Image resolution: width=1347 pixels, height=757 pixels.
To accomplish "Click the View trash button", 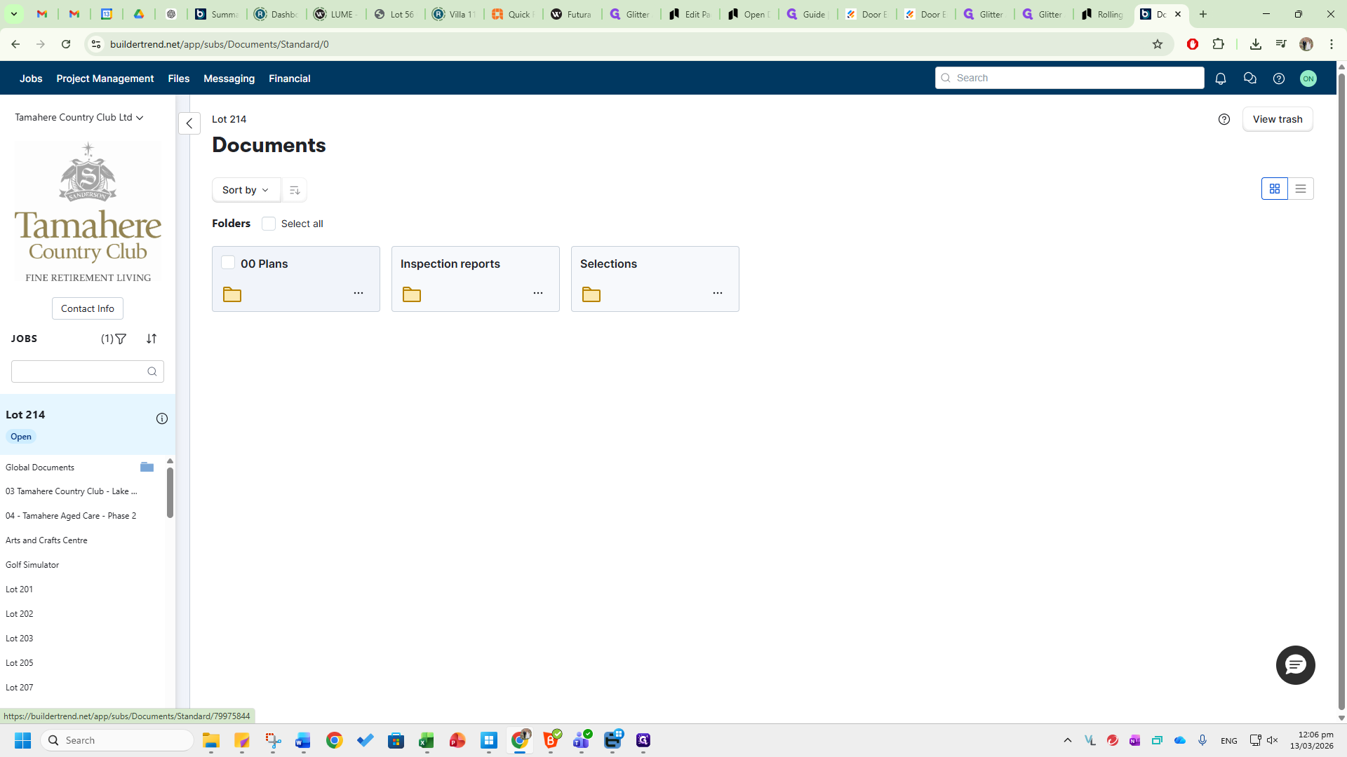I will pos(1278,119).
